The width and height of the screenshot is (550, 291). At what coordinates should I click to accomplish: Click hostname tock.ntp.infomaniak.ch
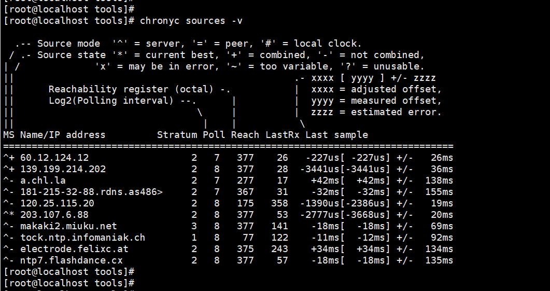coord(83,238)
